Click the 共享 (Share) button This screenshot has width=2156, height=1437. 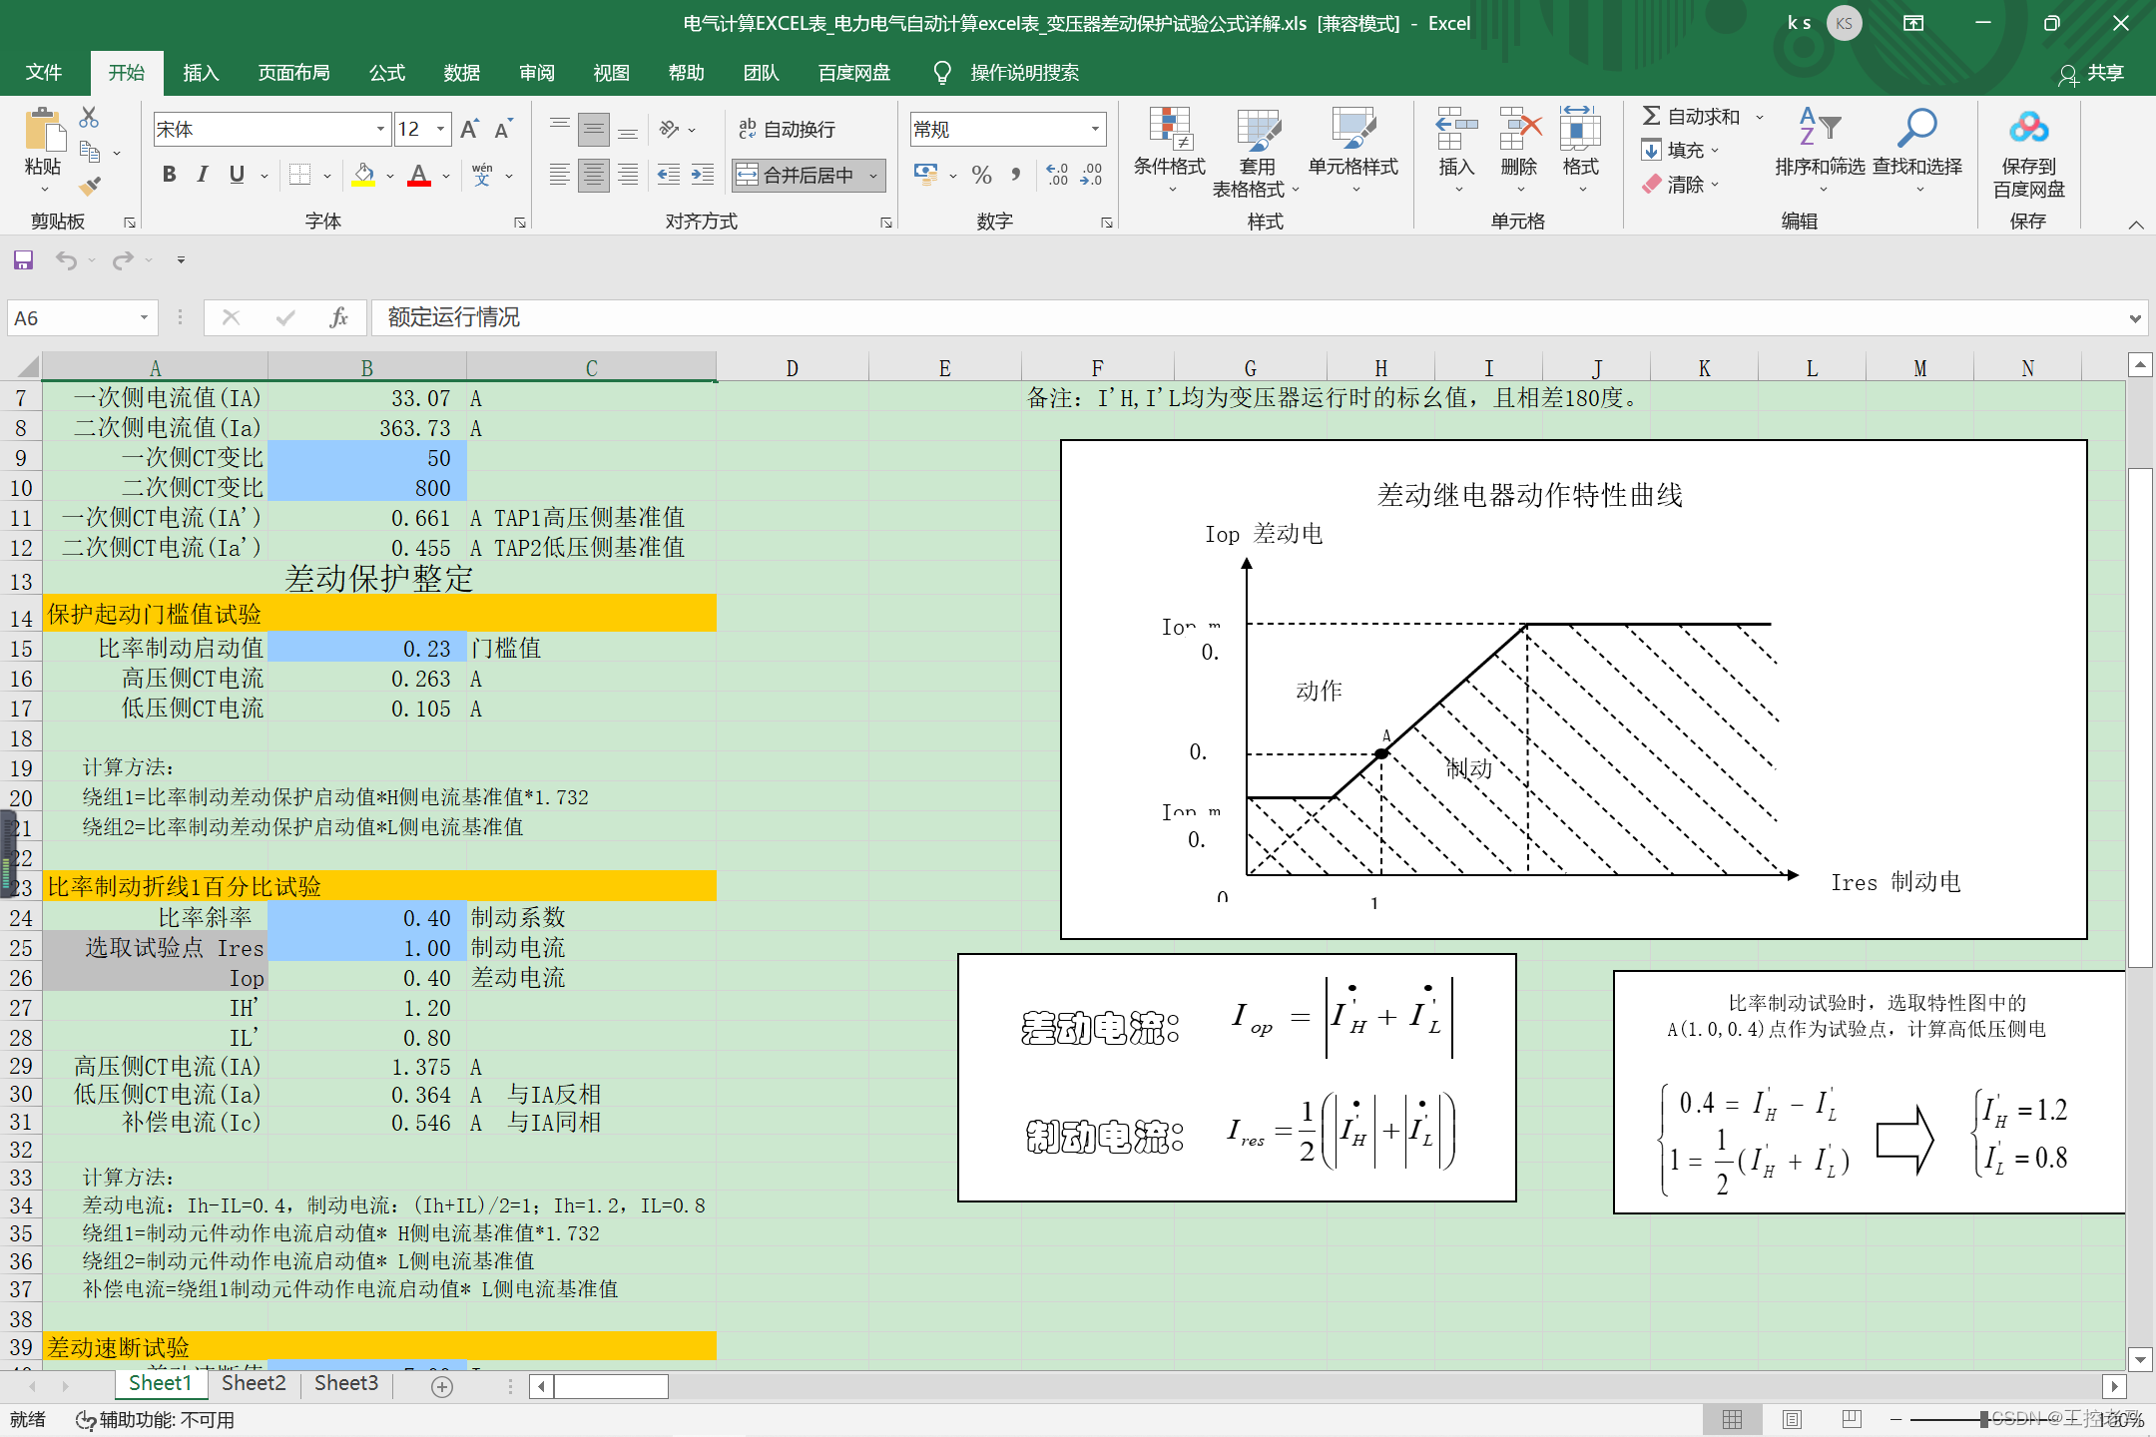(x=2092, y=73)
